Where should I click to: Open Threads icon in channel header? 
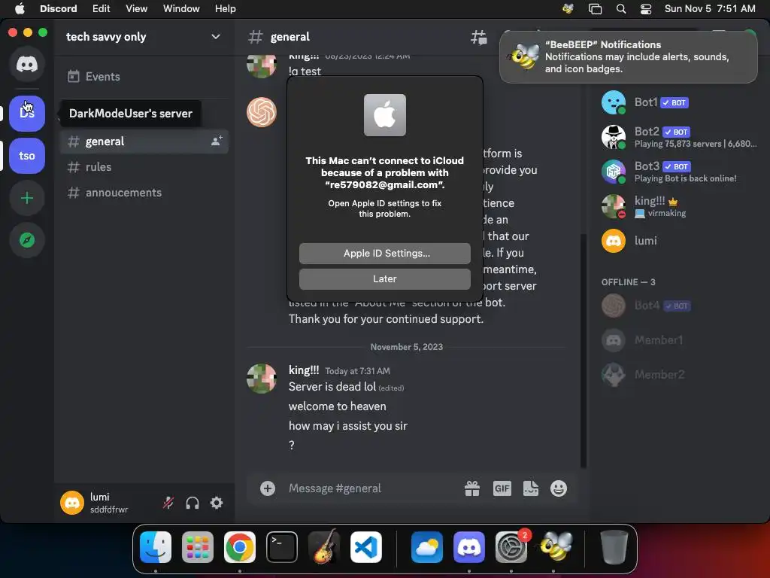(x=479, y=37)
